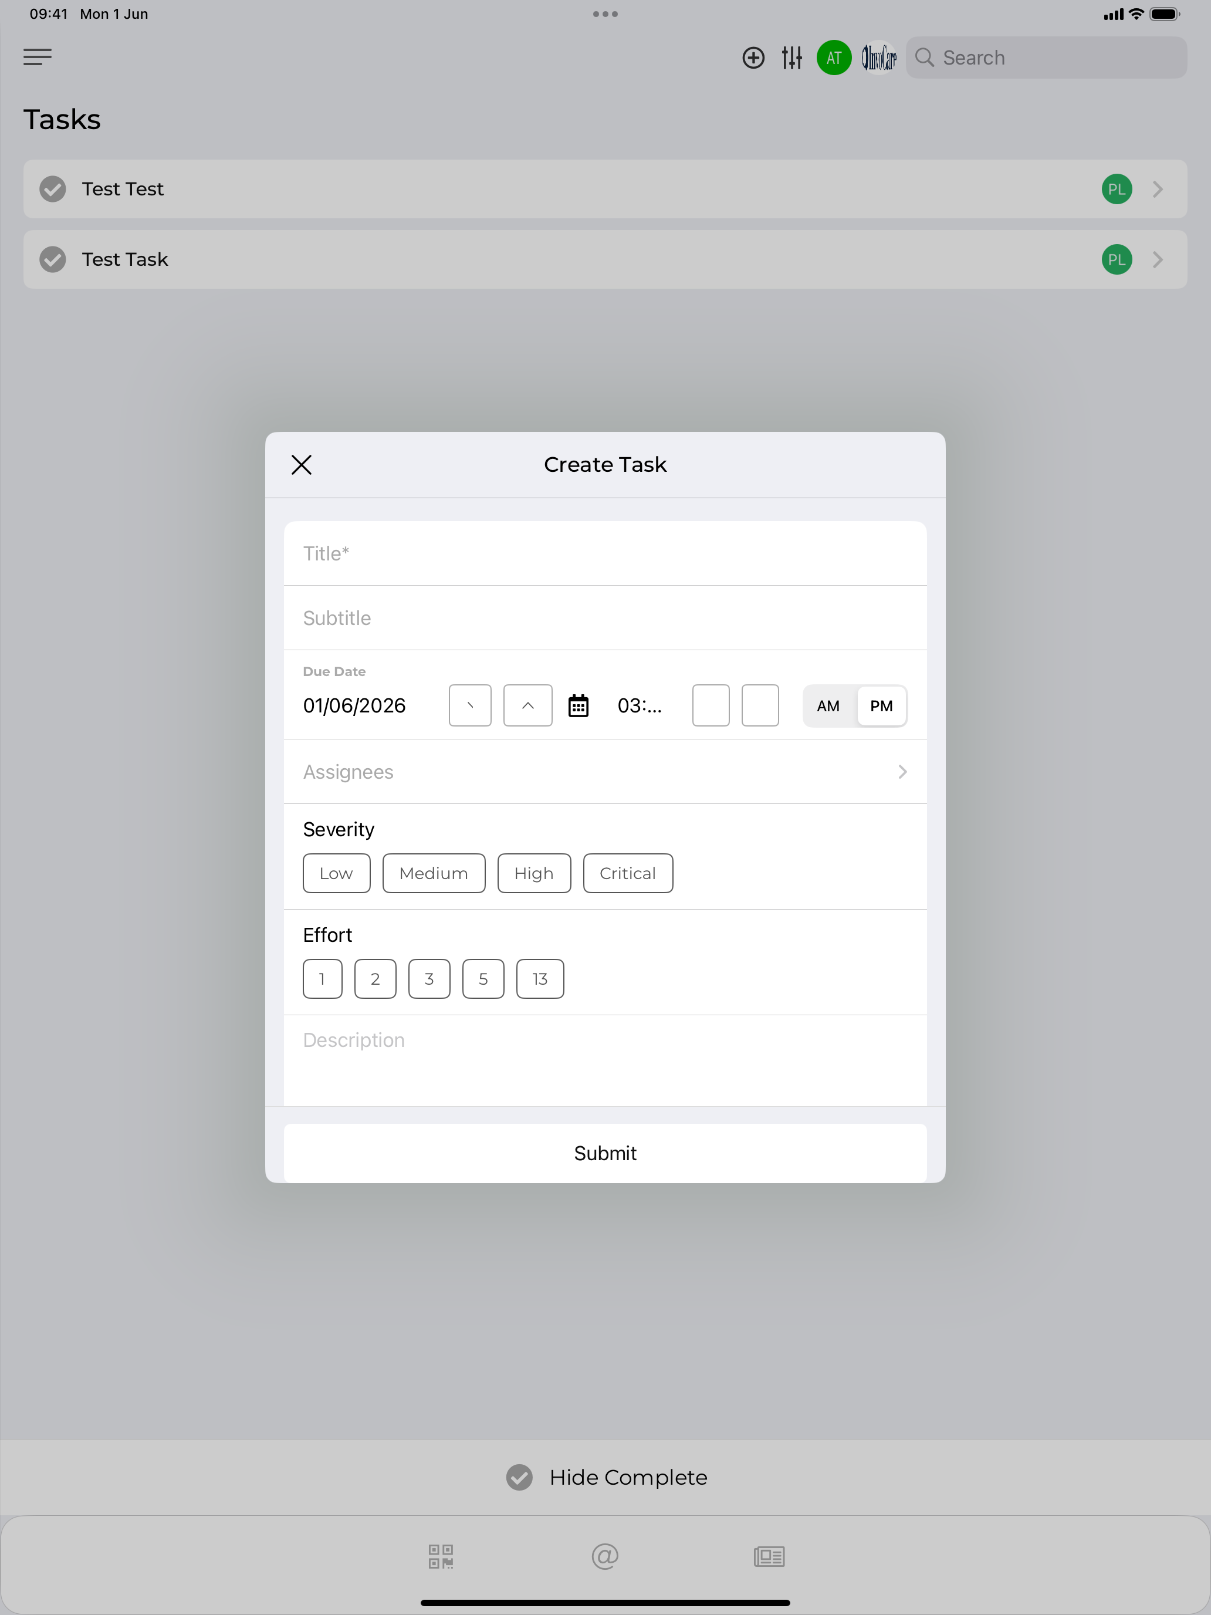Click the first blank time stepper button
This screenshot has height=1615, width=1211.
[x=711, y=705]
